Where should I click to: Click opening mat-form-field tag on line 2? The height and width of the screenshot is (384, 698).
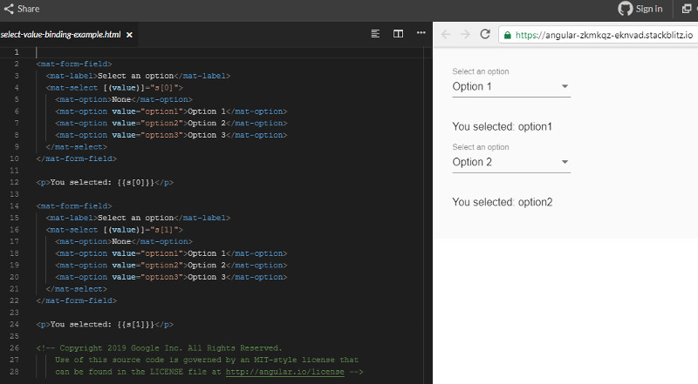(x=74, y=64)
